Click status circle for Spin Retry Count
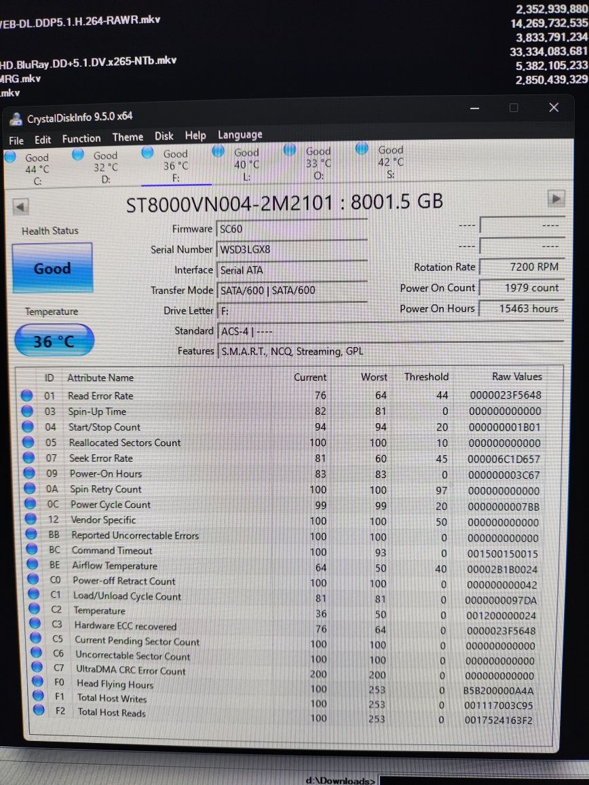Image resolution: width=589 pixels, height=785 pixels. click(30, 488)
